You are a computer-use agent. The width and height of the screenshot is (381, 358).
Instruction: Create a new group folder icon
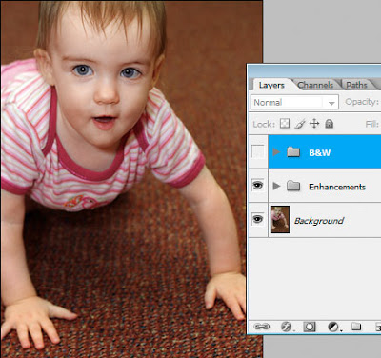[356, 327]
